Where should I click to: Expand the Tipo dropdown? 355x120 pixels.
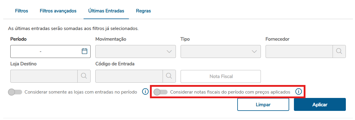pos(220,51)
